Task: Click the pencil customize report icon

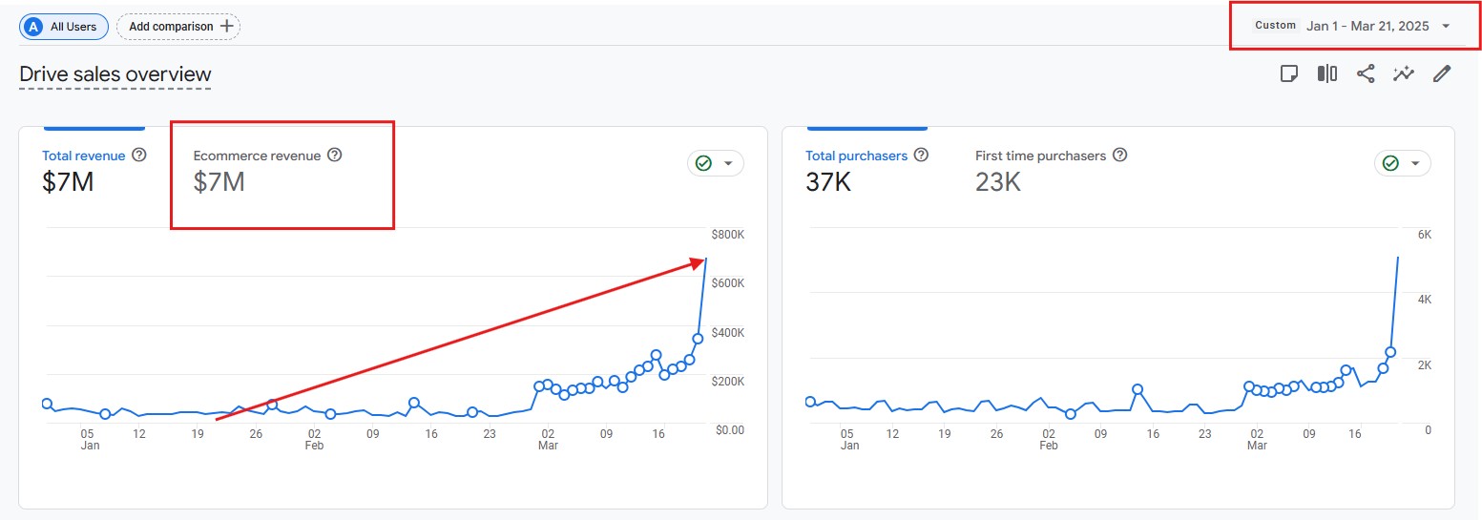Action: [x=1442, y=73]
